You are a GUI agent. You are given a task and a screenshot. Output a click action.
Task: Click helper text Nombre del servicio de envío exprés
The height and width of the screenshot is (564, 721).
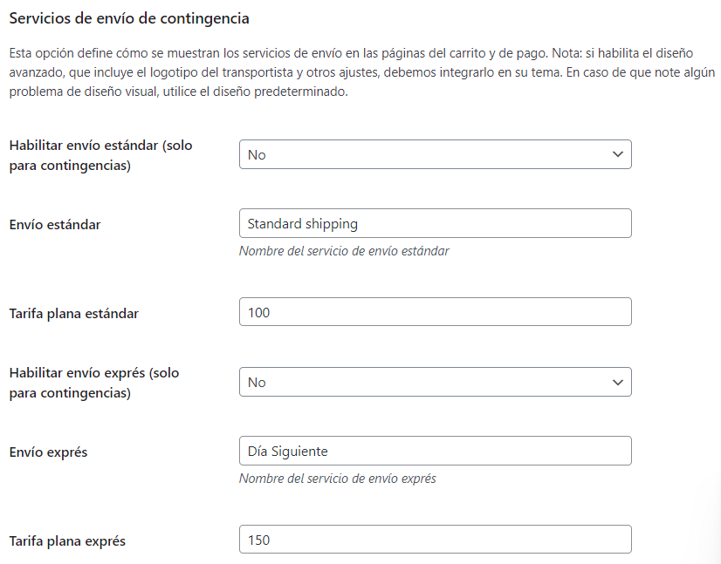click(338, 478)
